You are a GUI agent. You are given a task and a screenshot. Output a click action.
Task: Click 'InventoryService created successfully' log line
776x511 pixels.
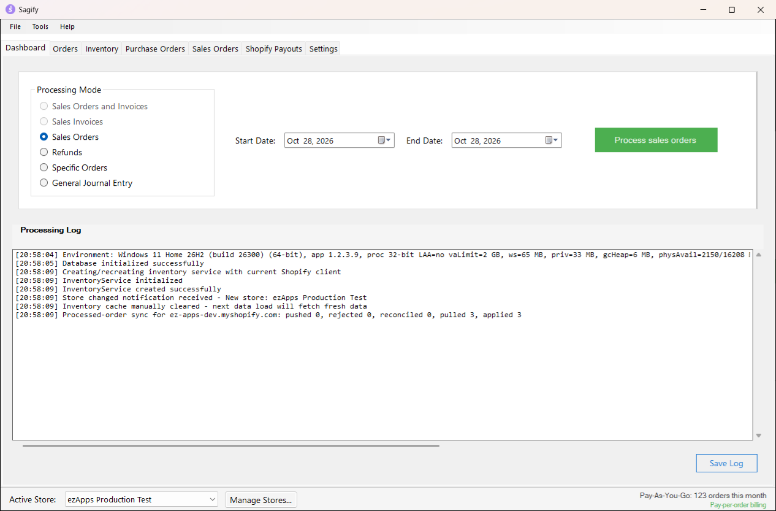tap(118, 289)
